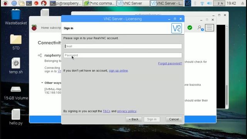Click the Sign in button

pyautogui.click(x=152, y=119)
